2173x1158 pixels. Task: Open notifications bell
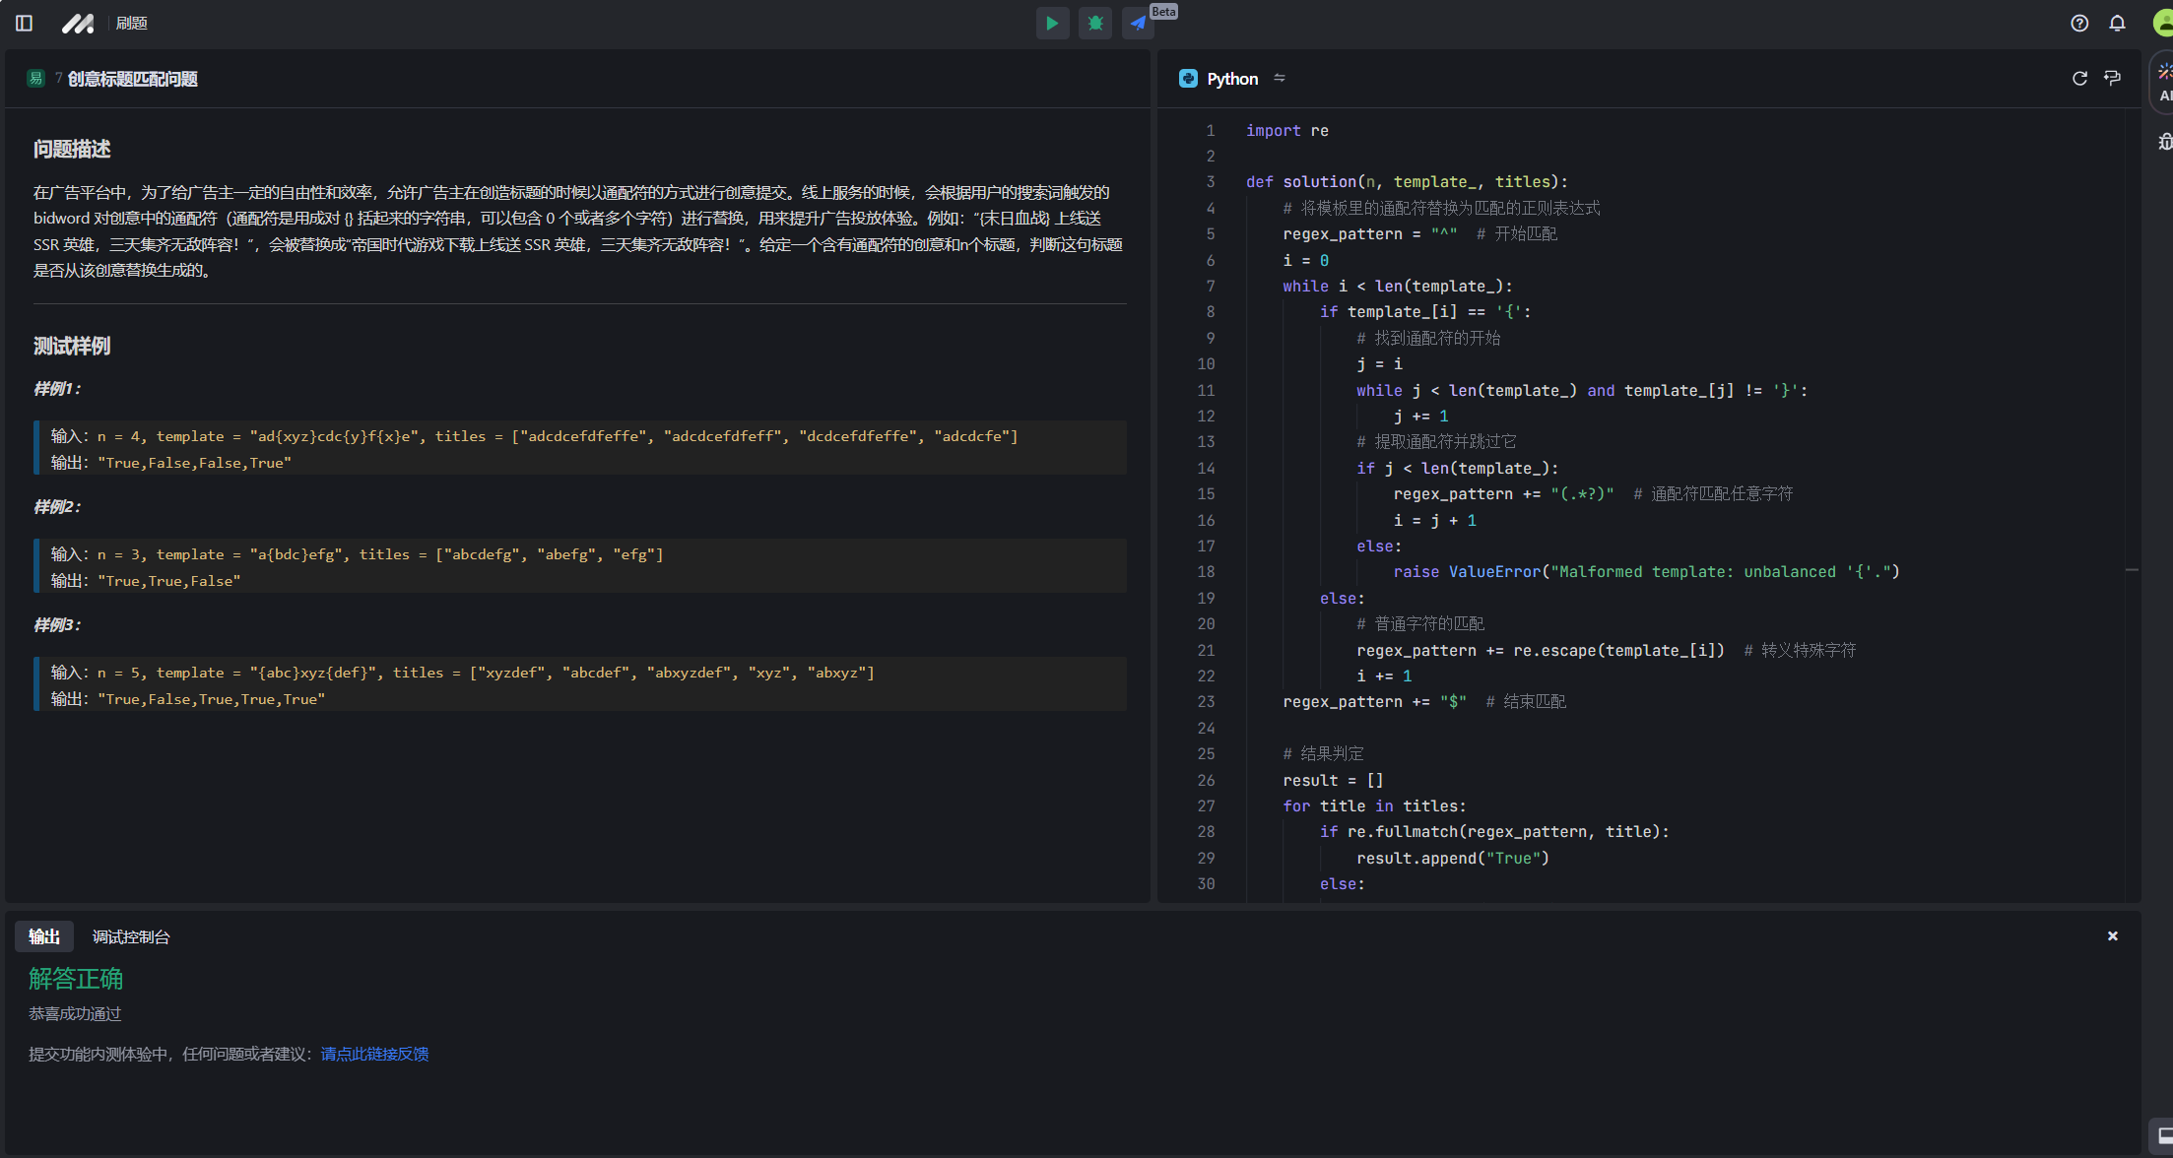[x=2117, y=23]
